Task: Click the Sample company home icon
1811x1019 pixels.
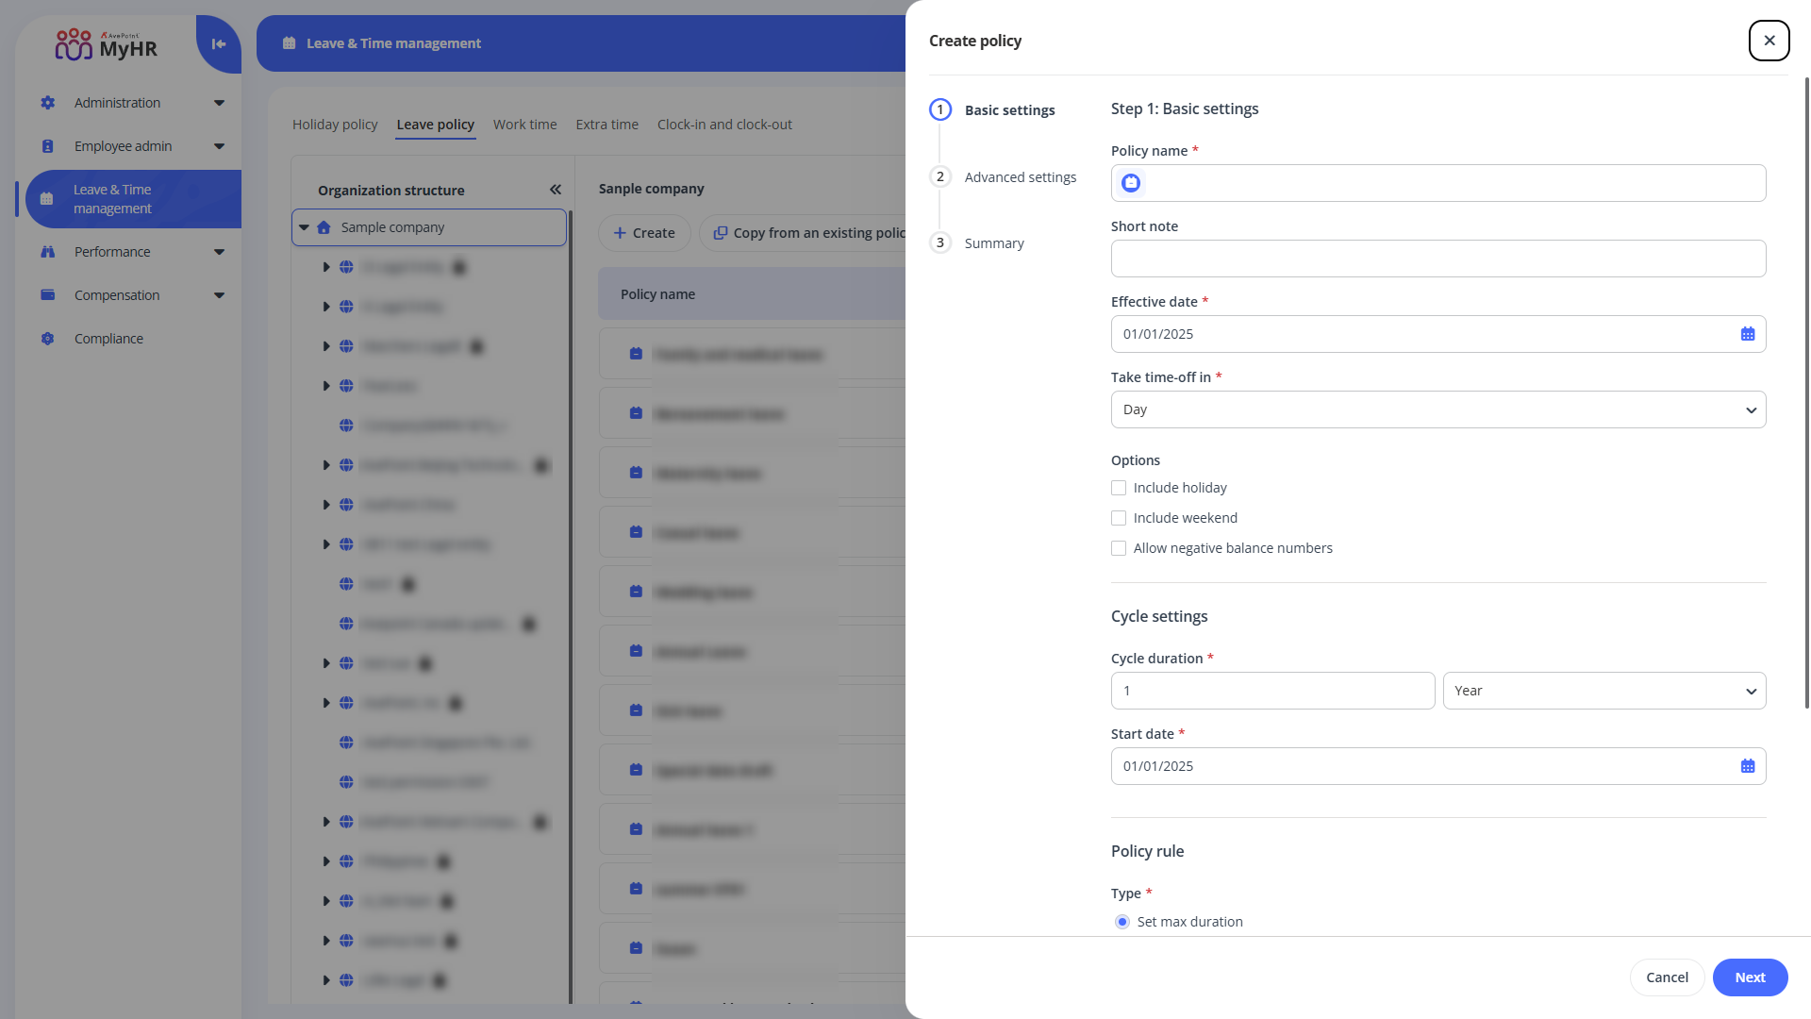Action: pos(324,227)
